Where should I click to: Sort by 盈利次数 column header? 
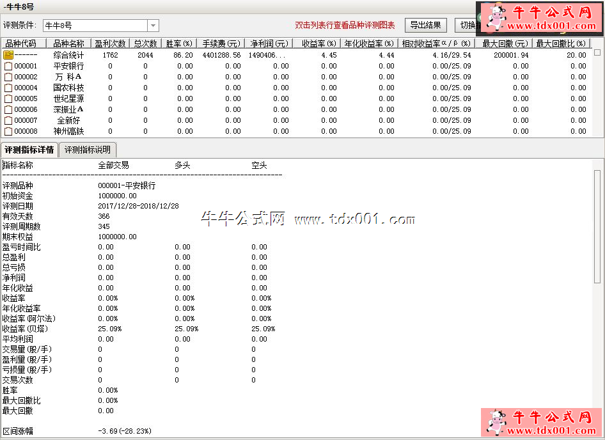tap(110, 43)
